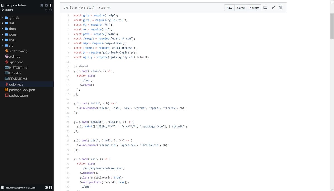334x191 pixels.
Task: Open file in GitHub Desktop icon
Action: (x=265, y=8)
